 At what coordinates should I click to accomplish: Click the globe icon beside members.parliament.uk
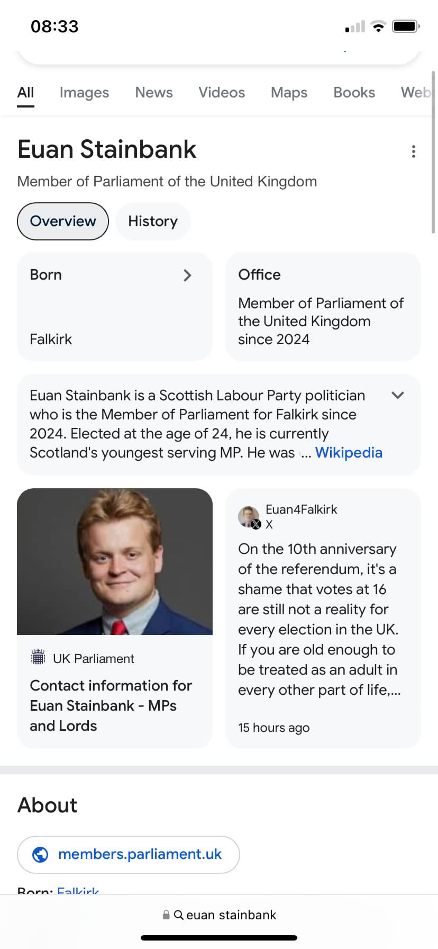coord(41,854)
